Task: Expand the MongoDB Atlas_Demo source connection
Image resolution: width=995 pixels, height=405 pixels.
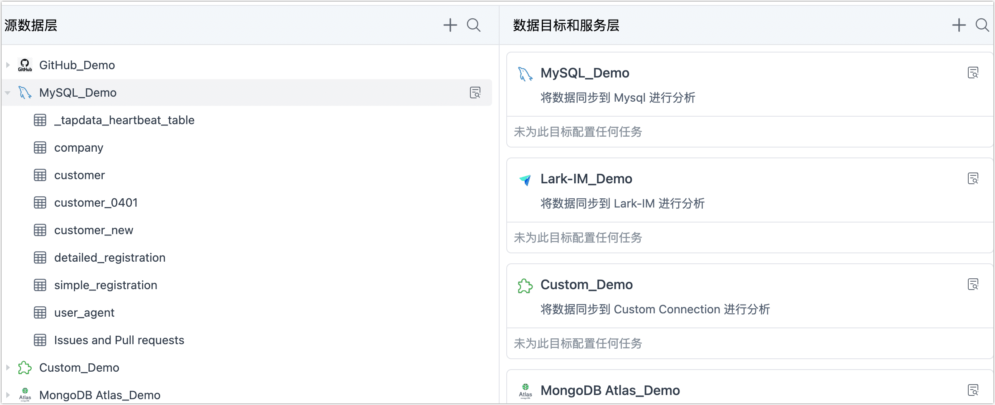Action: click(x=8, y=395)
